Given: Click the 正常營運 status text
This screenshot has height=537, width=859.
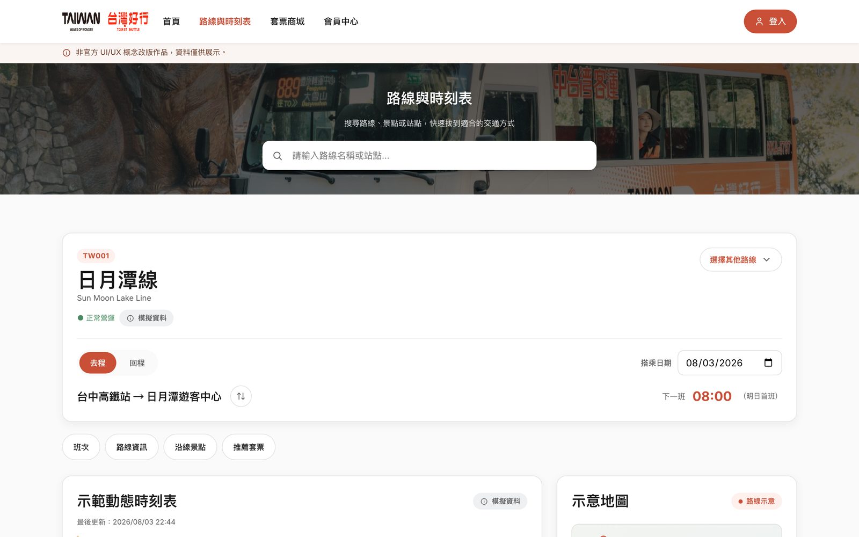Looking at the screenshot, I should pyautogui.click(x=100, y=318).
